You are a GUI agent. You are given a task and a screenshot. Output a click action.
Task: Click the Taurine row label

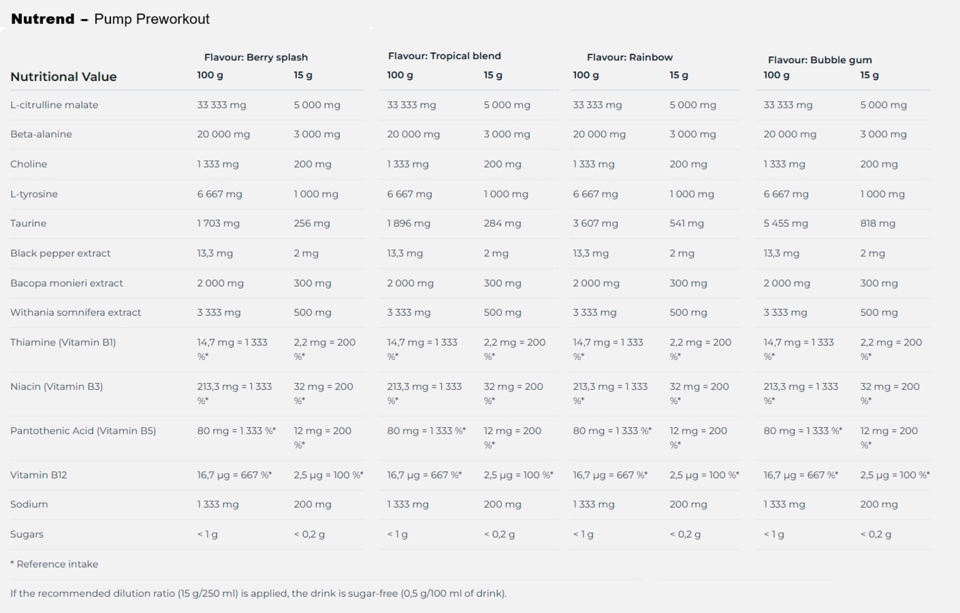28,223
